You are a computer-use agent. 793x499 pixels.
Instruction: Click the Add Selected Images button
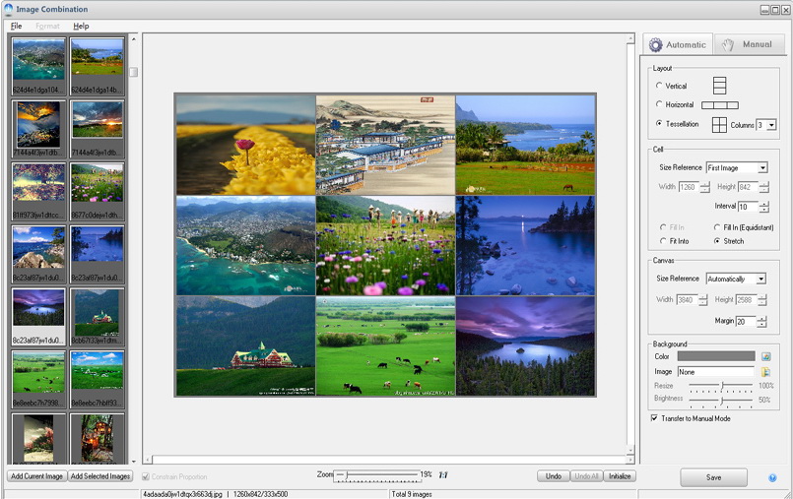[x=99, y=476]
